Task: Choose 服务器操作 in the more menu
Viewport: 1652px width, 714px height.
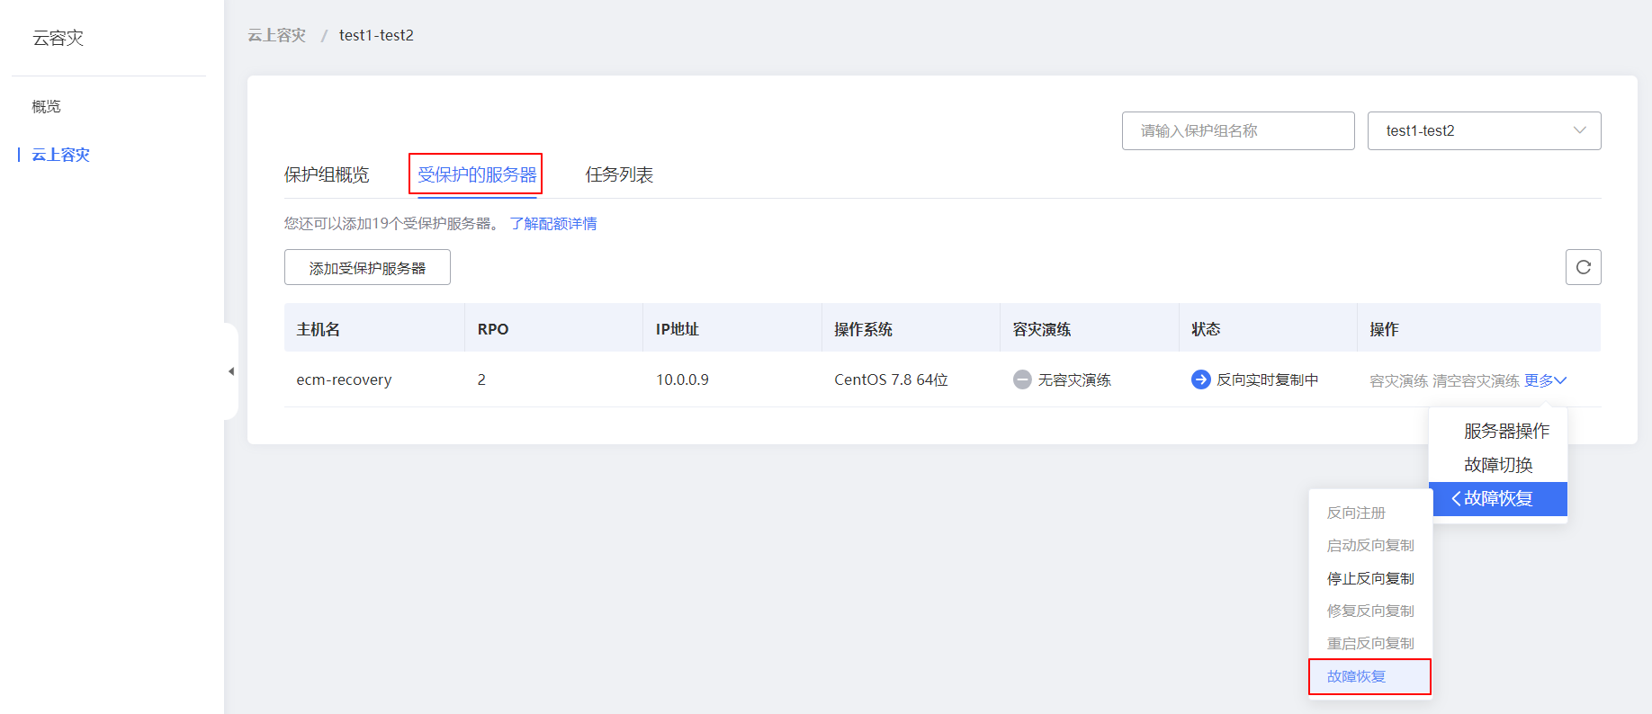Action: pyautogui.click(x=1505, y=431)
